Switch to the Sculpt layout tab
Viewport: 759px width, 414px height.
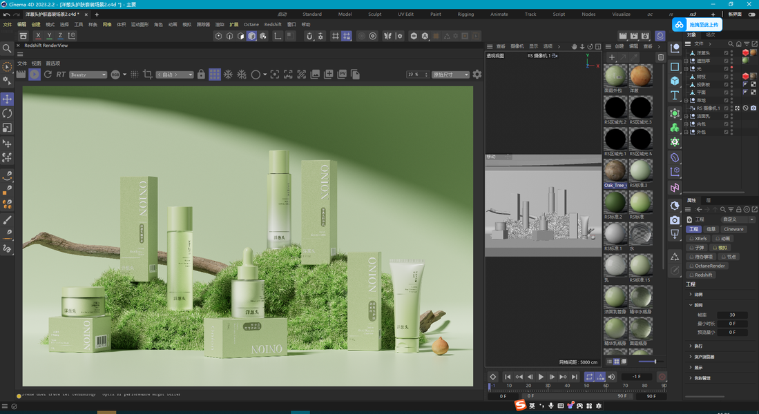(374, 14)
